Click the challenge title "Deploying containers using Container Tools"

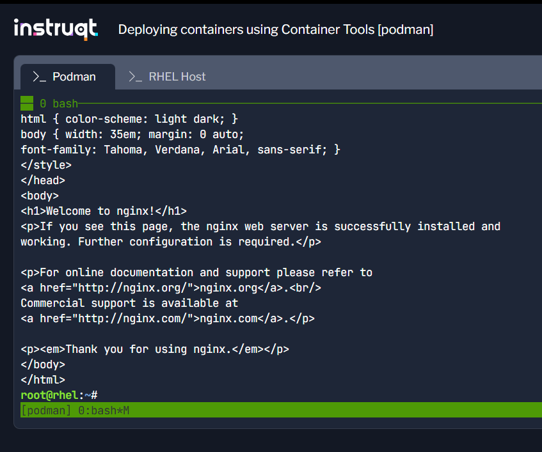coord(246,29)
